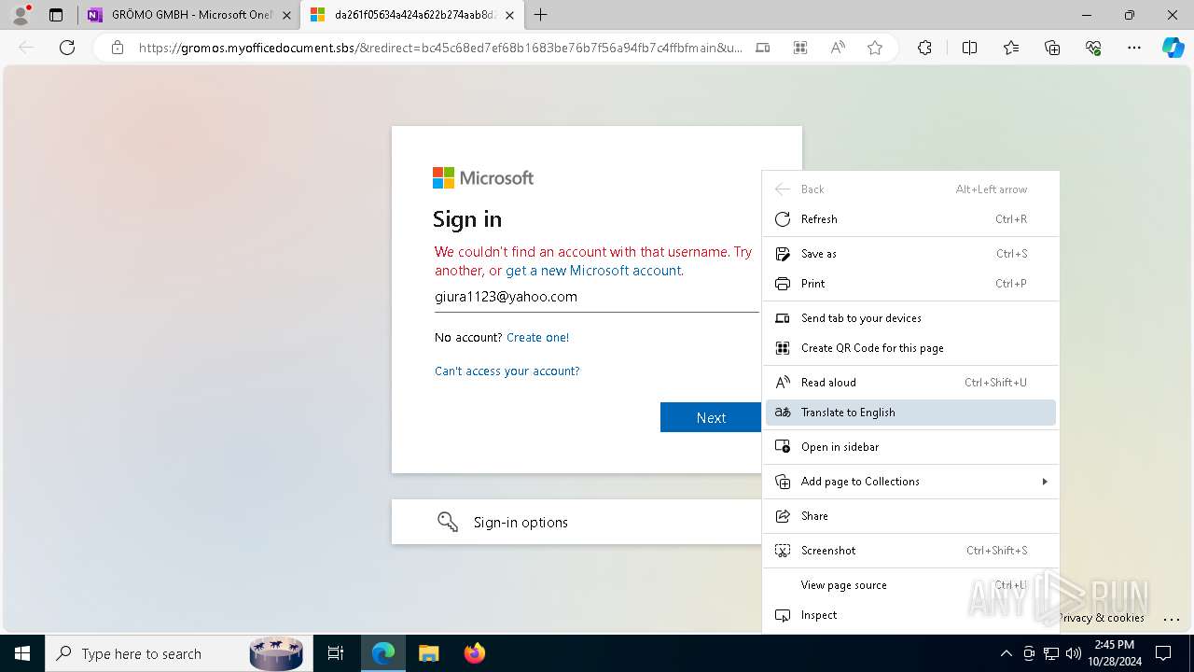Click get a new Microsoft account link

click(593, 271)
